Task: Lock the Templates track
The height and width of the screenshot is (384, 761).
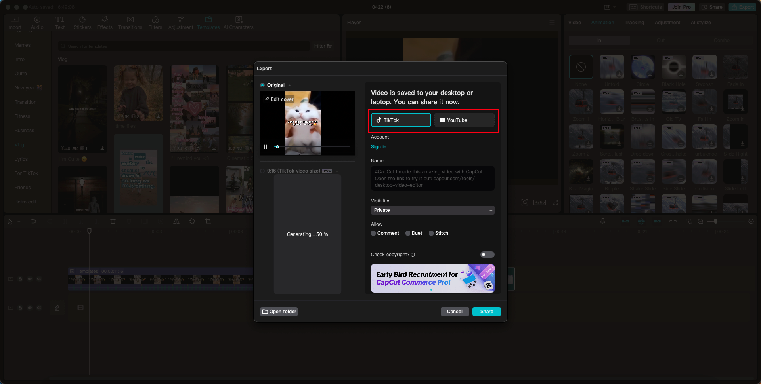Action: pyautogui.click(x=20, y=279)
